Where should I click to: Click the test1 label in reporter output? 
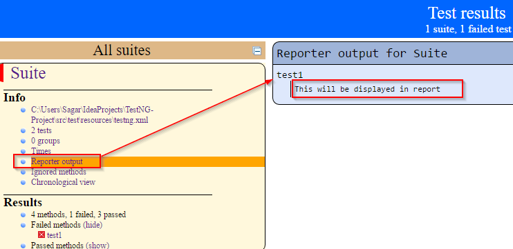pyautogui.click(x=290, y=75)
